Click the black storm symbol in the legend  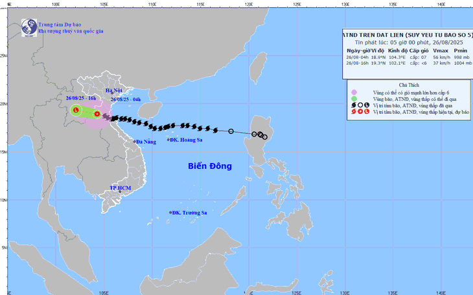point(354,105)
